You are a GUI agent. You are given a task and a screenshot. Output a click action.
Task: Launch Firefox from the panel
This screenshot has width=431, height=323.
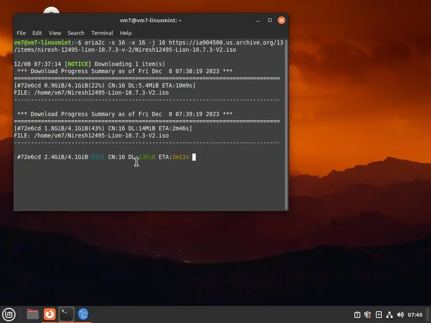point(50,314)
